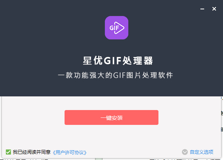The image size is (223, 160).
Task: Click the white GIF letters in the logo
Action: coord(114,28)
